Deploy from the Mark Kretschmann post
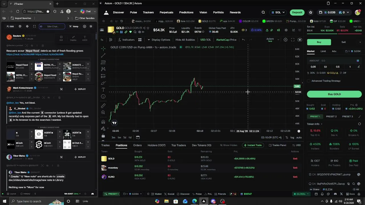This screenshot has width=365, height=205. [80, 89]
